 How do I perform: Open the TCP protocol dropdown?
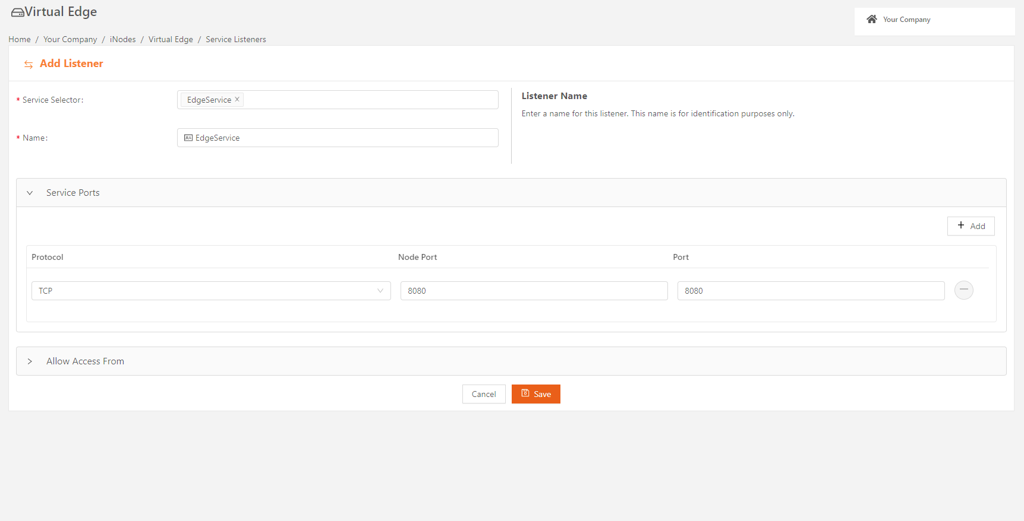tap(211, 291)
